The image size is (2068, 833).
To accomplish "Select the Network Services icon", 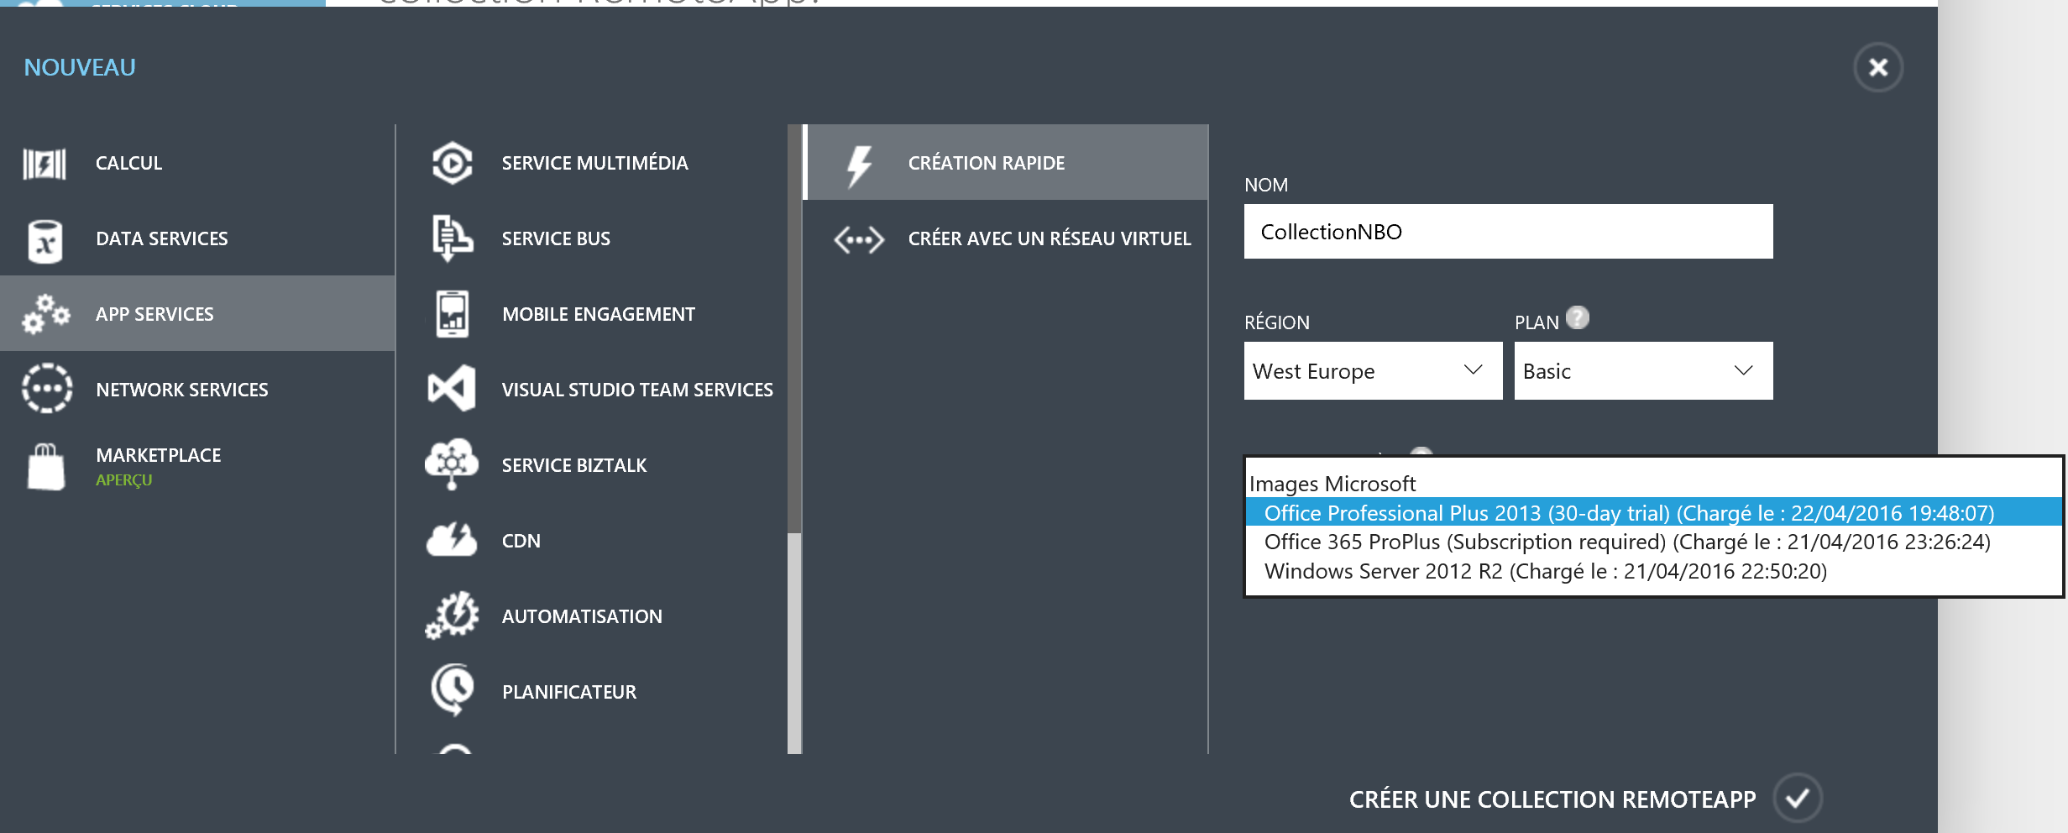I will 46,389.
